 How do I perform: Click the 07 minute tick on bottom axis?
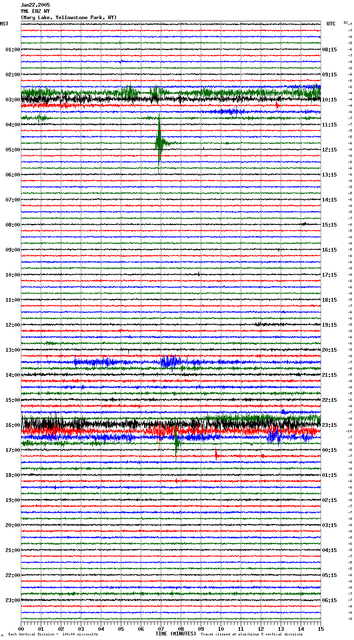tap(161, 629)
